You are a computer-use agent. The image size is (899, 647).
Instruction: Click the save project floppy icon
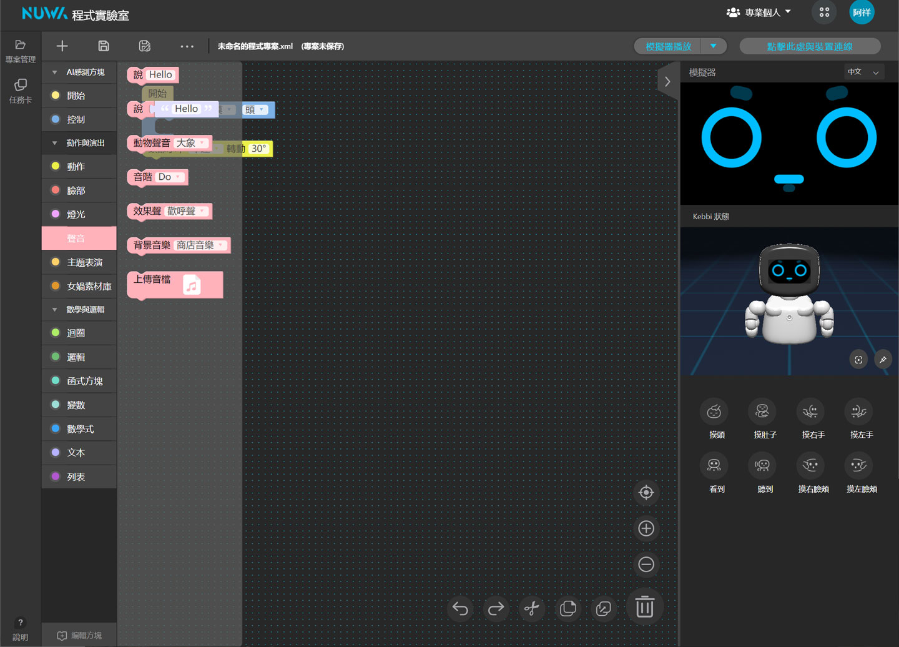click(104, 46)
